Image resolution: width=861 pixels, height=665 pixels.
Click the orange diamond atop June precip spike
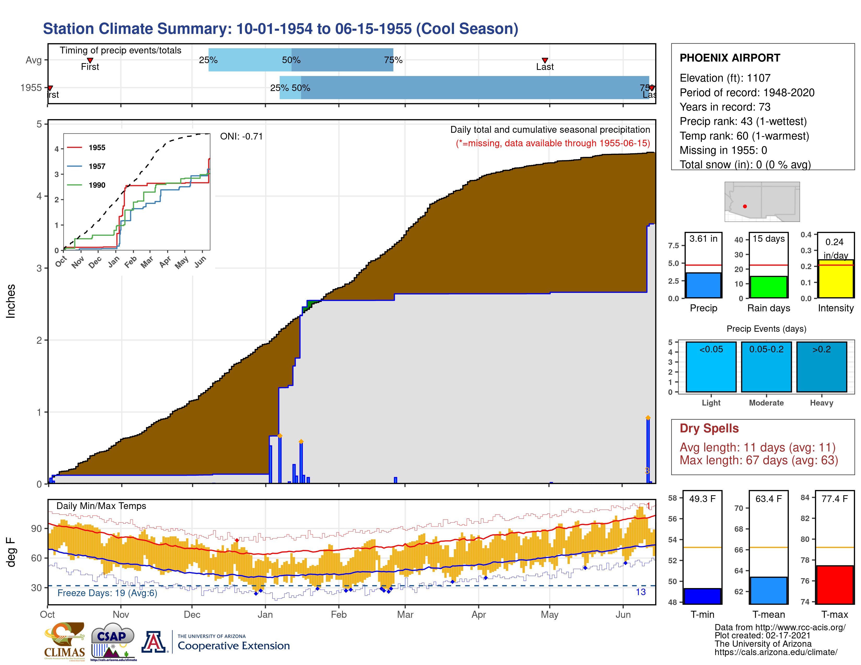click(x=648, y=418)
